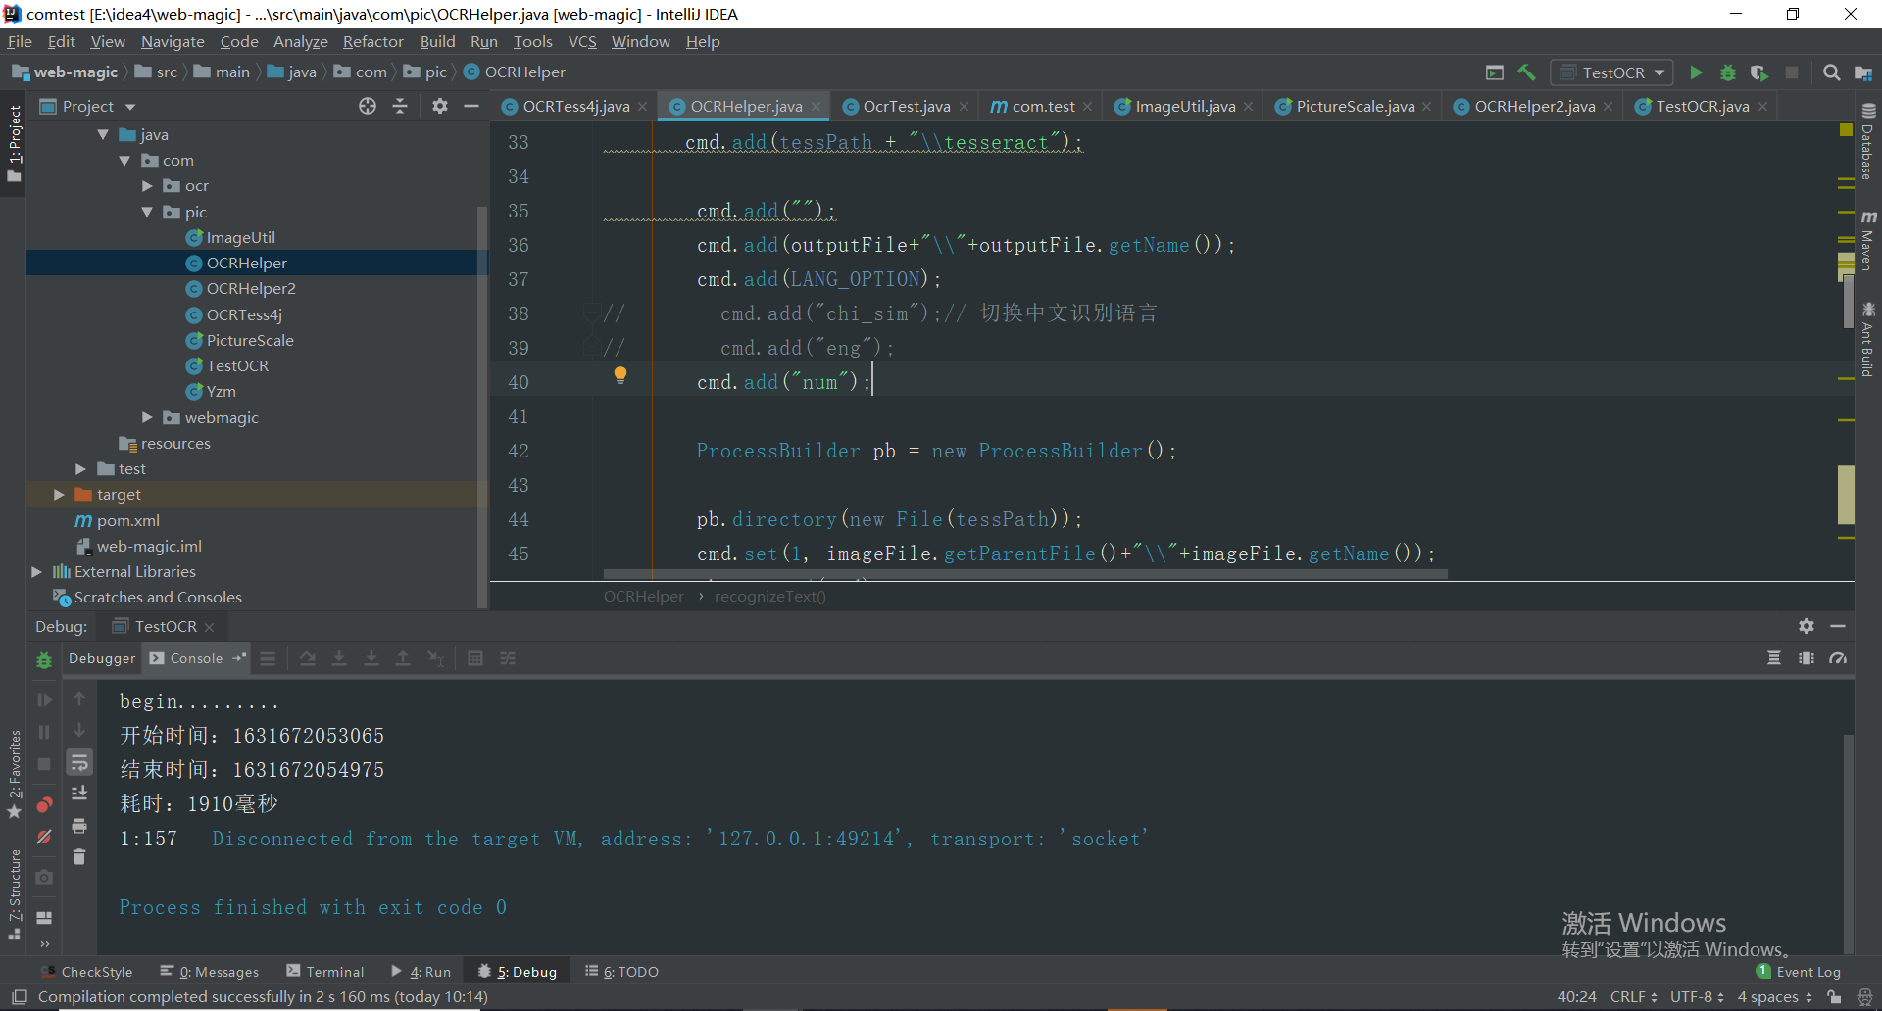Expand the webmagic package

(147, 417)
